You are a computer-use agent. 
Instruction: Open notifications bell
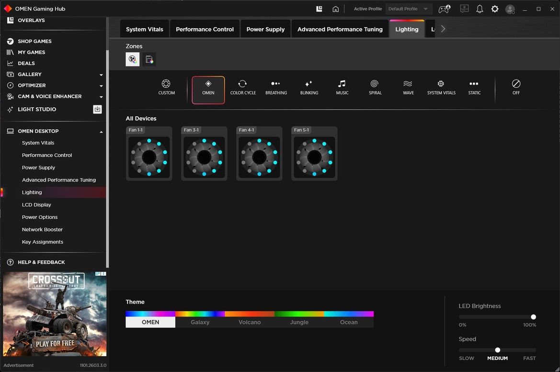point(480,9)
